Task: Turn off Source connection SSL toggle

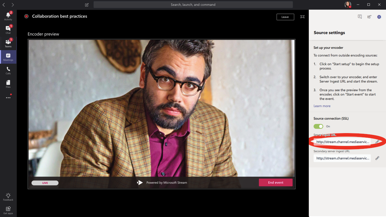Action: (318, 126)
